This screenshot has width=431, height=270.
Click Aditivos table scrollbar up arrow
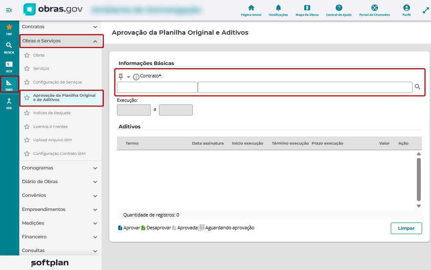tap(419, 154)
